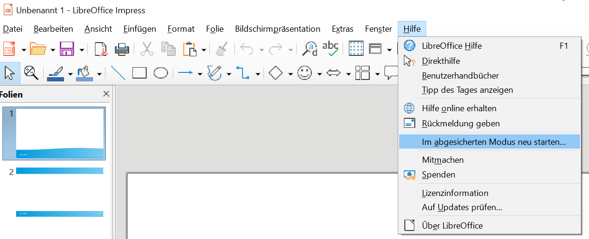Select the Rectangle tool

tap(139, 73)
